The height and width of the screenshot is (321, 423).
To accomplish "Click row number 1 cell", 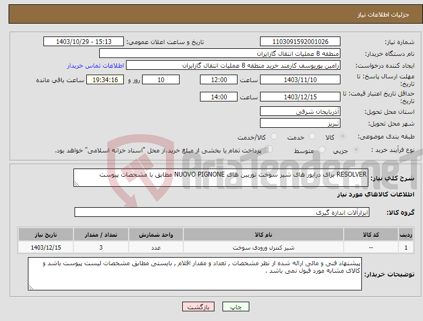I will (406, 247).
